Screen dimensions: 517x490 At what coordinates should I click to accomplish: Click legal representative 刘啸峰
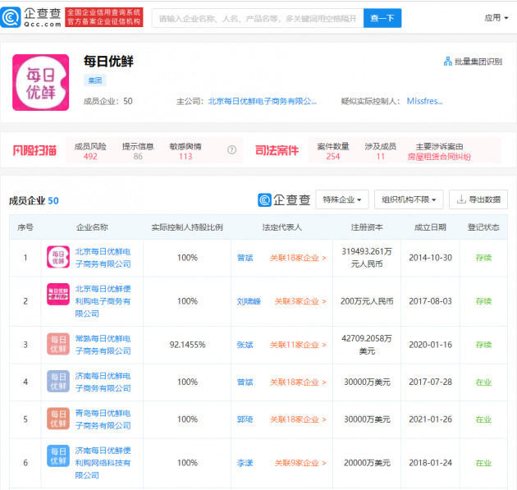pyautogui.click(x=249, y=301)
